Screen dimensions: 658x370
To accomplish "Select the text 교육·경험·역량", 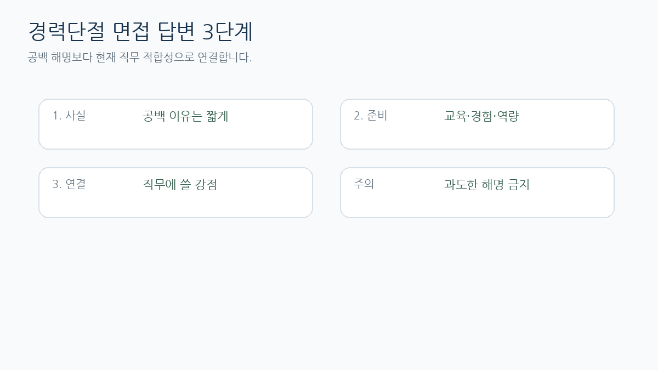I will [481, 116].
